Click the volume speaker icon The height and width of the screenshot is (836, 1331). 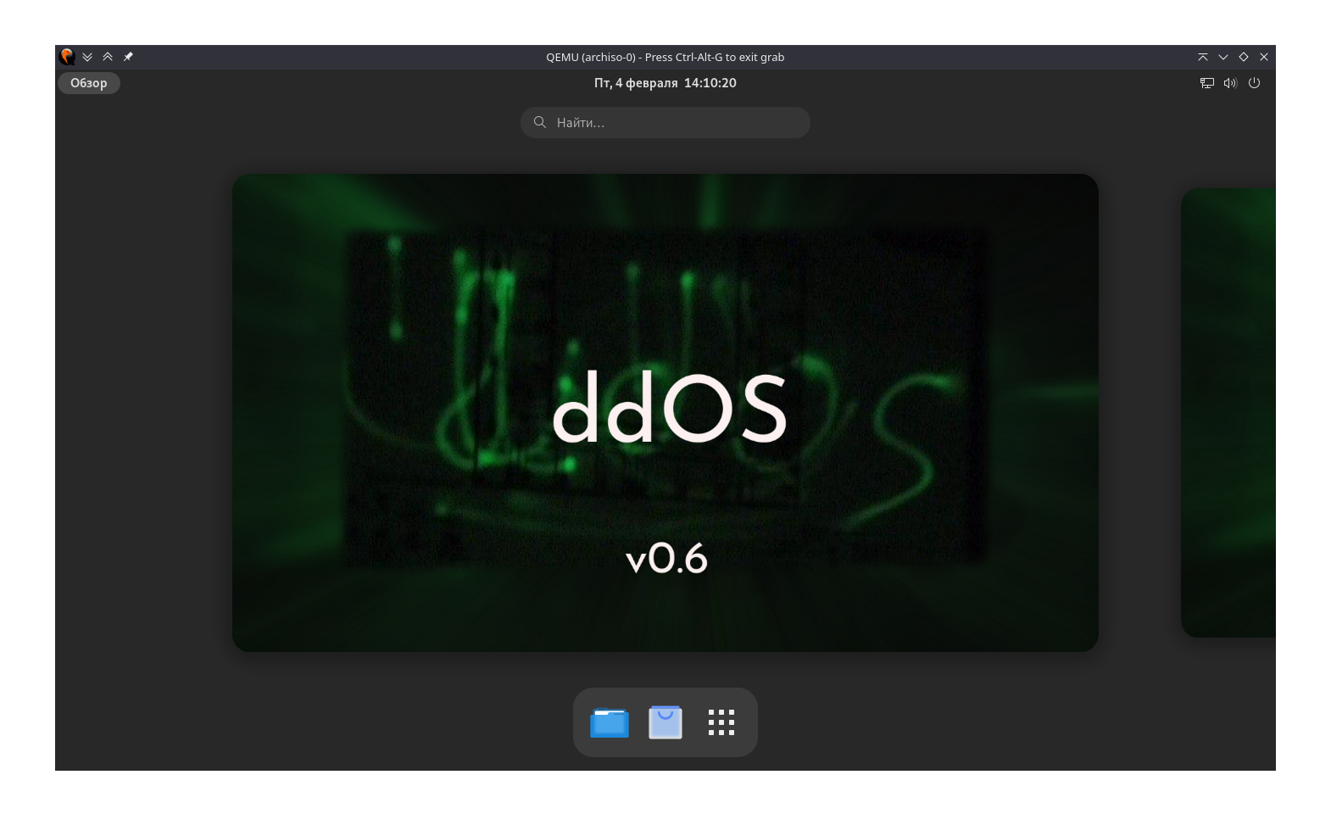coord(1230,83)
